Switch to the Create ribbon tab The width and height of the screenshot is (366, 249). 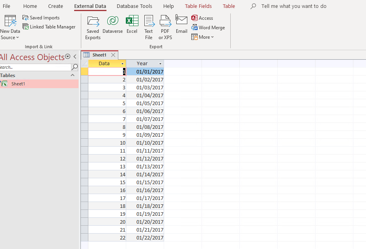click(56, 6)
